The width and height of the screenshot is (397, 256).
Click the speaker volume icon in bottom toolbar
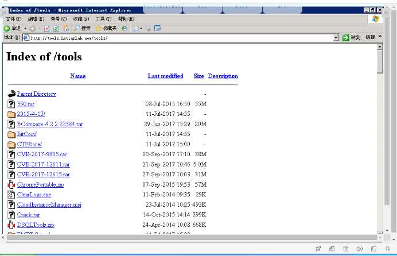[x=360, y=249]
